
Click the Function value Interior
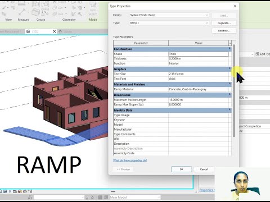point(199,63)
